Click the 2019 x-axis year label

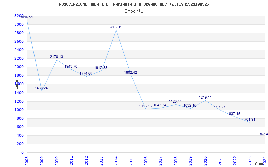(x=190, y=161)
